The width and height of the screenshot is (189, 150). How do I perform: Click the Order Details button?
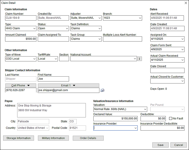(x=88, y=138)
